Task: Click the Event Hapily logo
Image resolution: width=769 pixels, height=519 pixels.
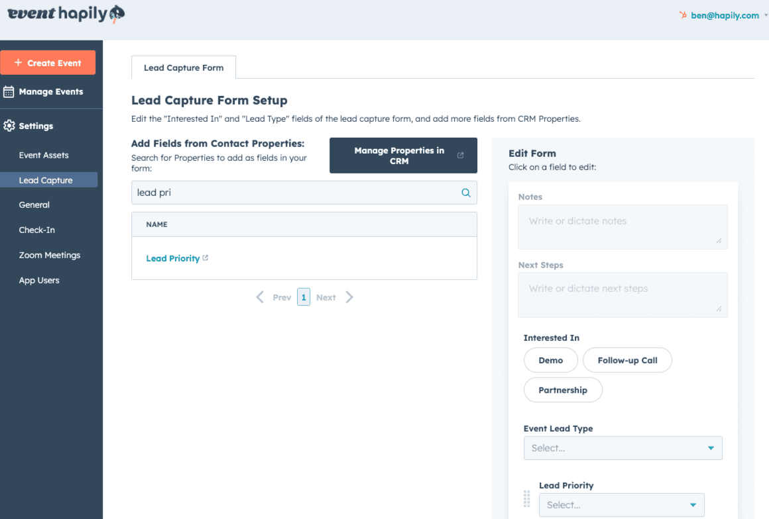Action: (x=66, y=14)
